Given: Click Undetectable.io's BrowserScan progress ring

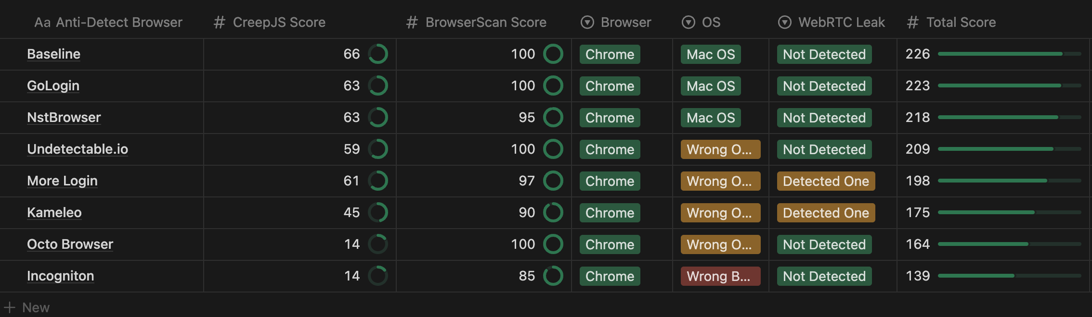Looking at the screenshot, I should pyautogui.click(x=553, y=149).
